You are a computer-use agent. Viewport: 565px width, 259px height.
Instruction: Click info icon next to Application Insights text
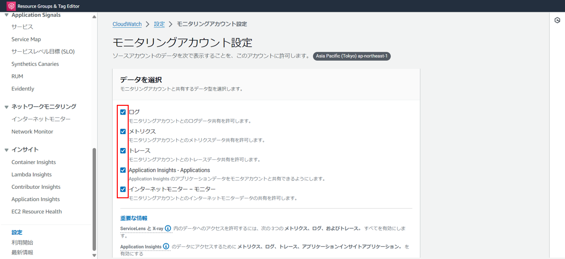pos(166,246)
